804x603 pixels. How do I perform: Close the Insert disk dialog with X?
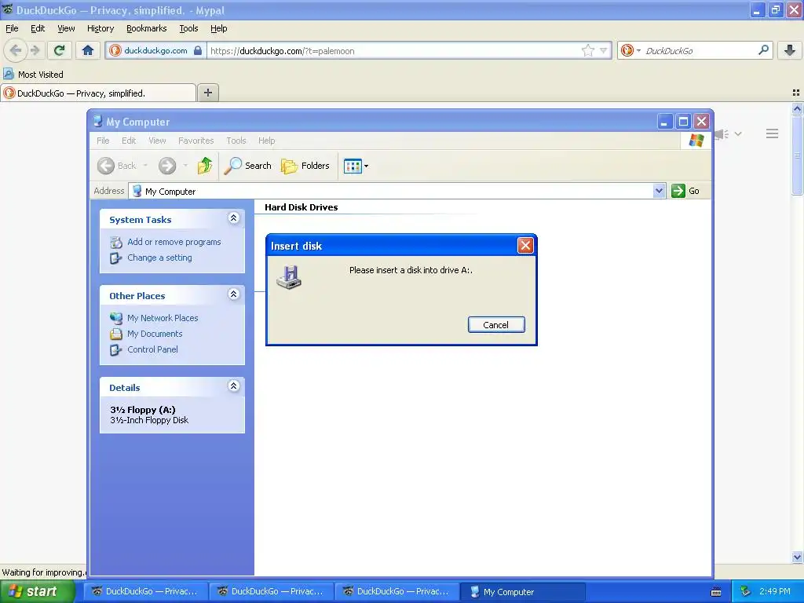coord(525,245)
